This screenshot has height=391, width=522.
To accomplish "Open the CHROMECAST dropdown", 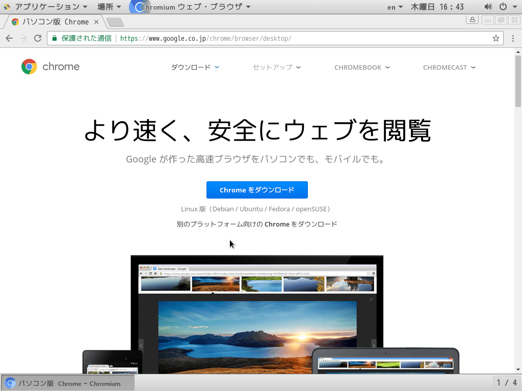I will tap(449, 67).
